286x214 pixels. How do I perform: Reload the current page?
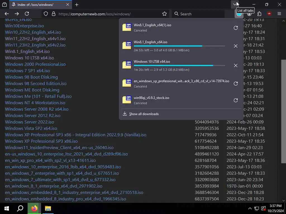point(27,14)
